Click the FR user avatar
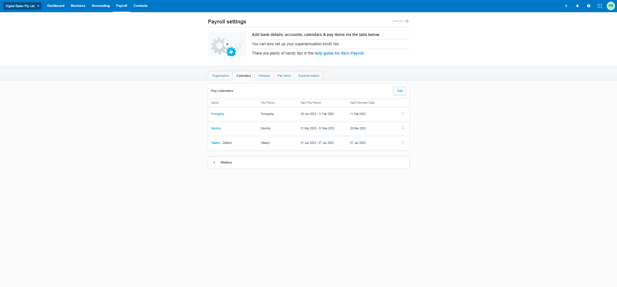Image resolution: width=617 pixels, height=287 pixels. (x=611, y=6)
